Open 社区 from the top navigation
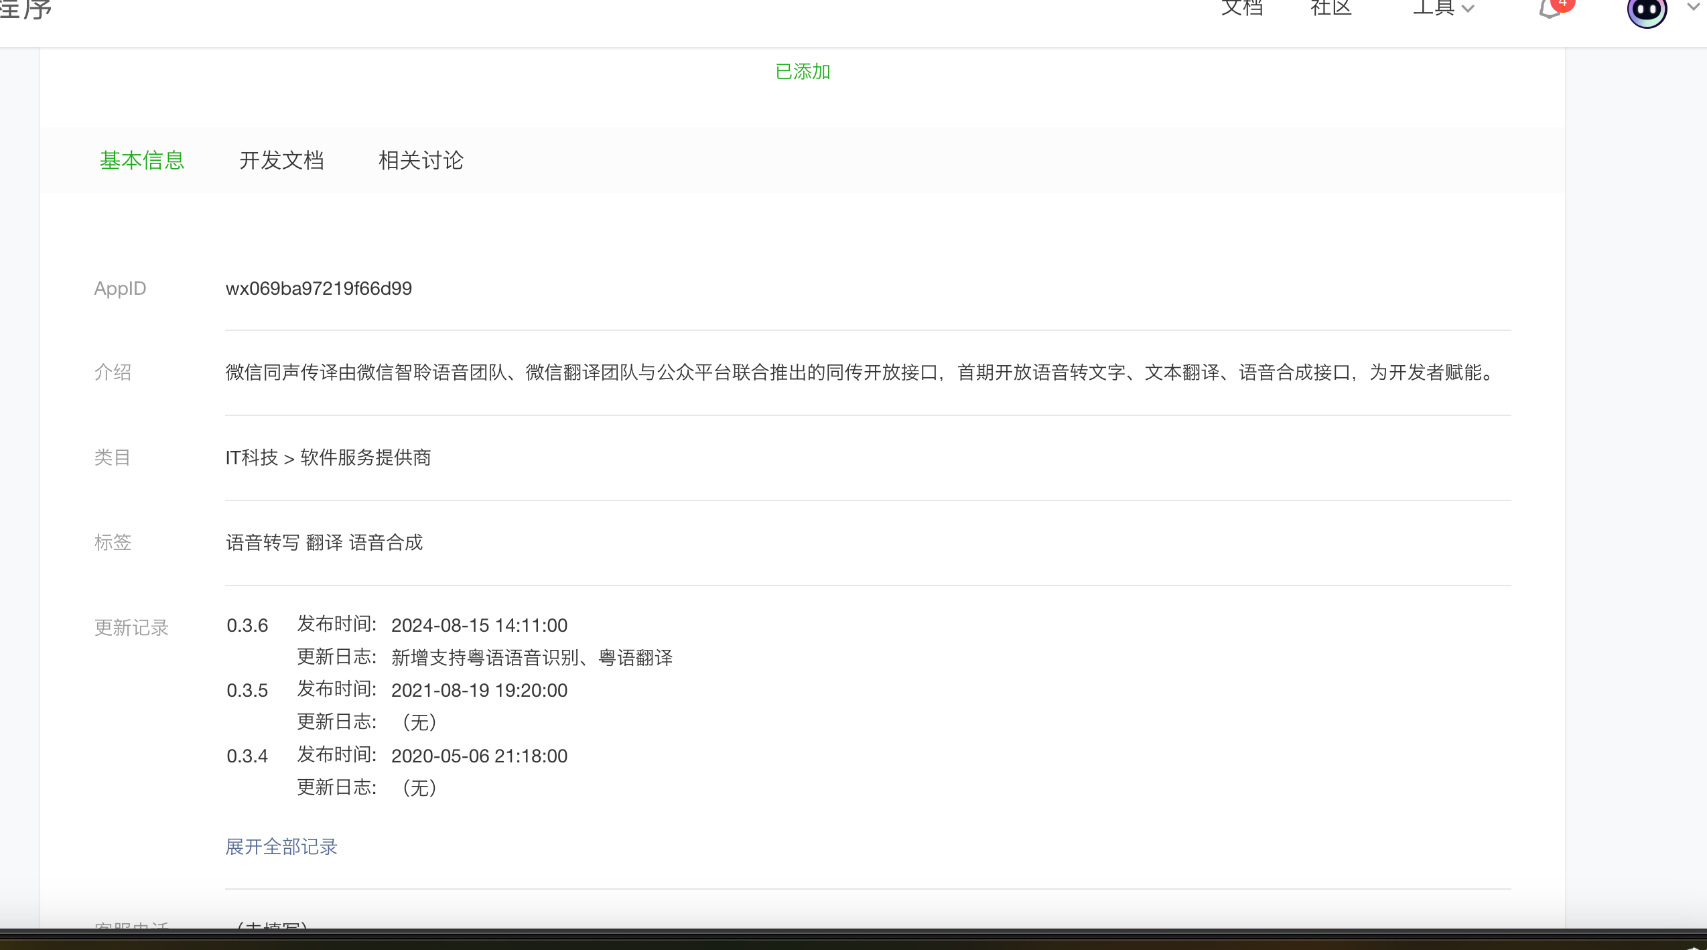Image resolution: width=1707 pixels, height=950 pixels. (x=1331, y=8)
